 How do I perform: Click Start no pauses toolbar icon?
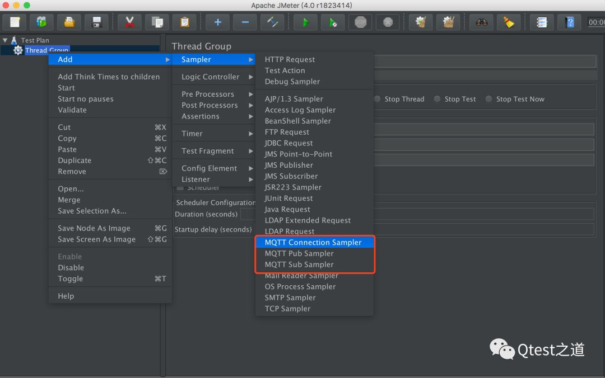333,22
